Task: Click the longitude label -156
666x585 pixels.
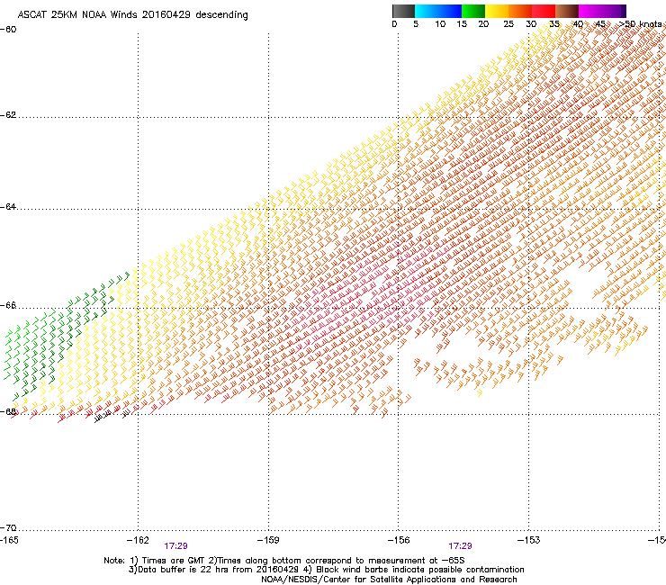Action: [x=399, y=540]
